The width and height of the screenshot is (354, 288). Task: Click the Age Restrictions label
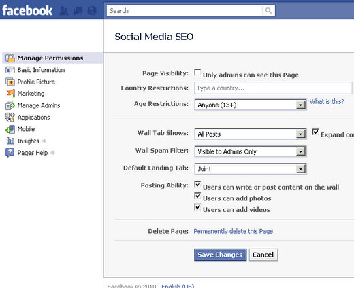(161, 104)
